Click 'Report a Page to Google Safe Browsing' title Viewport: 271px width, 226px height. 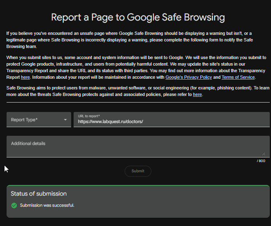[x=138, y=17]
